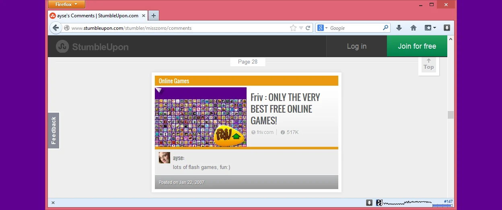The image size is (502, 210).
Task: Click the search magnifier icon
Action: [386, 28]
